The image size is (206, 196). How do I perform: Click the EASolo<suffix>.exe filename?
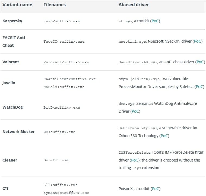[64, 87]
